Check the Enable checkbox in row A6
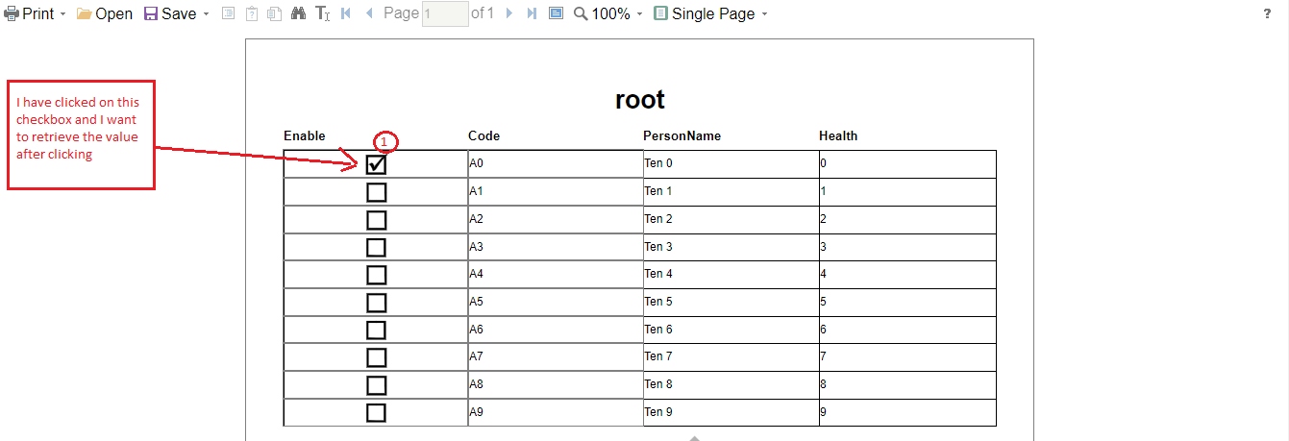 tap(376, 330)
